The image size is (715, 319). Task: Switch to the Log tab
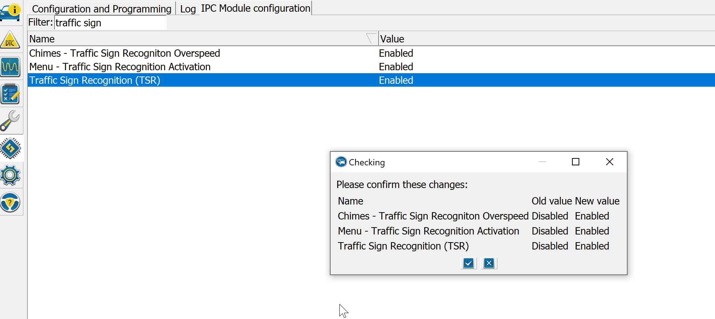coord(188,9)
